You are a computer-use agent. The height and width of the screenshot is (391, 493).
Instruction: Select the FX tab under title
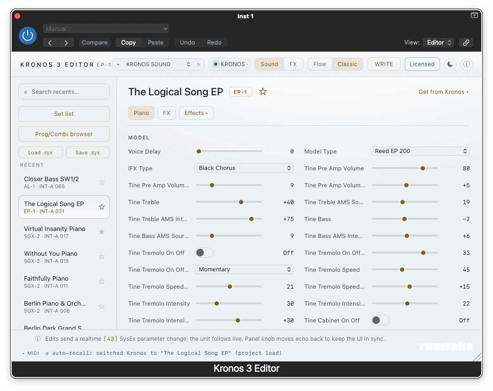click(167, 113)
